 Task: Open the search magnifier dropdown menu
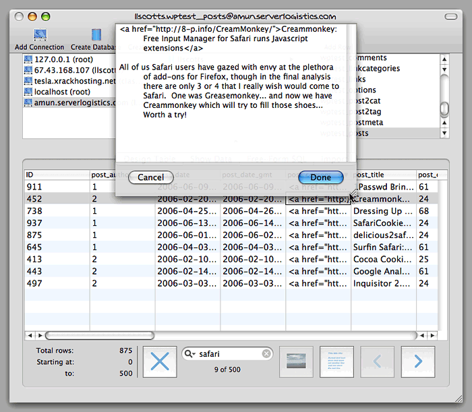coord(190,353)
